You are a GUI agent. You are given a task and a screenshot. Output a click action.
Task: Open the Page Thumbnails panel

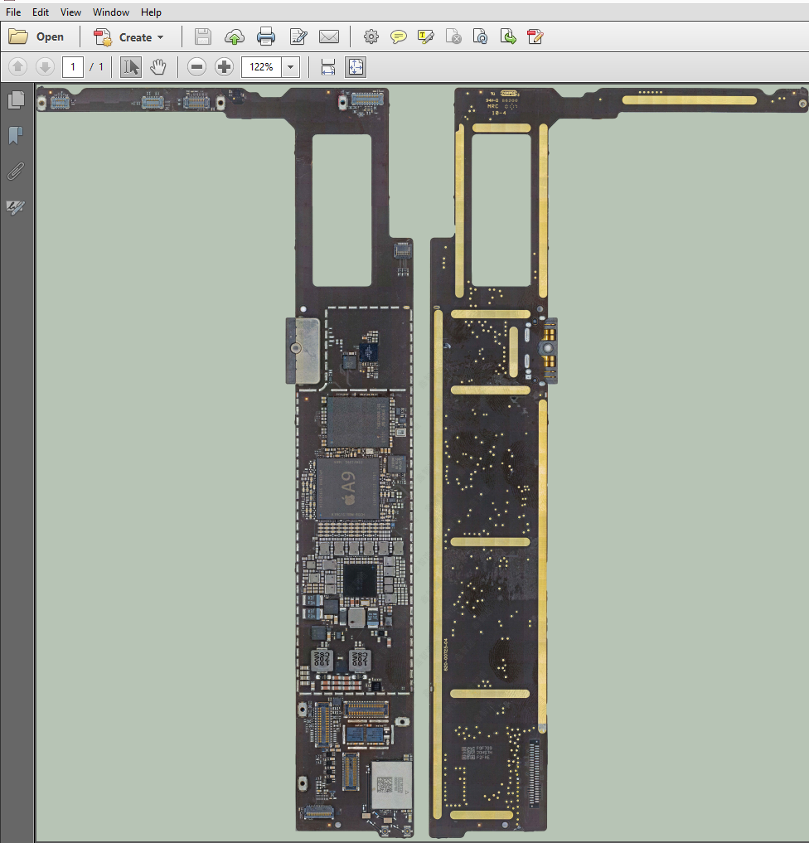(16, 100)
